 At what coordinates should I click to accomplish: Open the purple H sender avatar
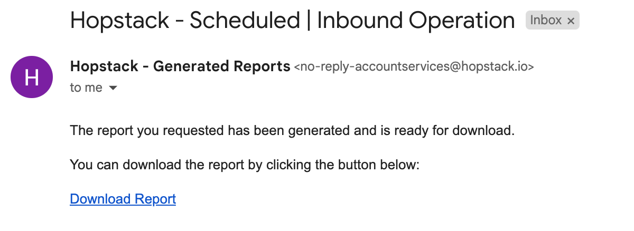coord(32,77)
